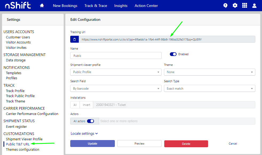Click the Invert installations button
262x155 pixels.
86,105
